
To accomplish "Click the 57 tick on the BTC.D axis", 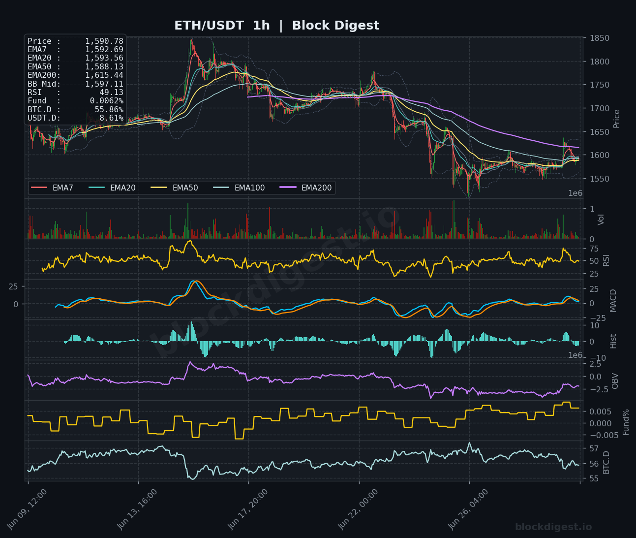I will 593,449.
